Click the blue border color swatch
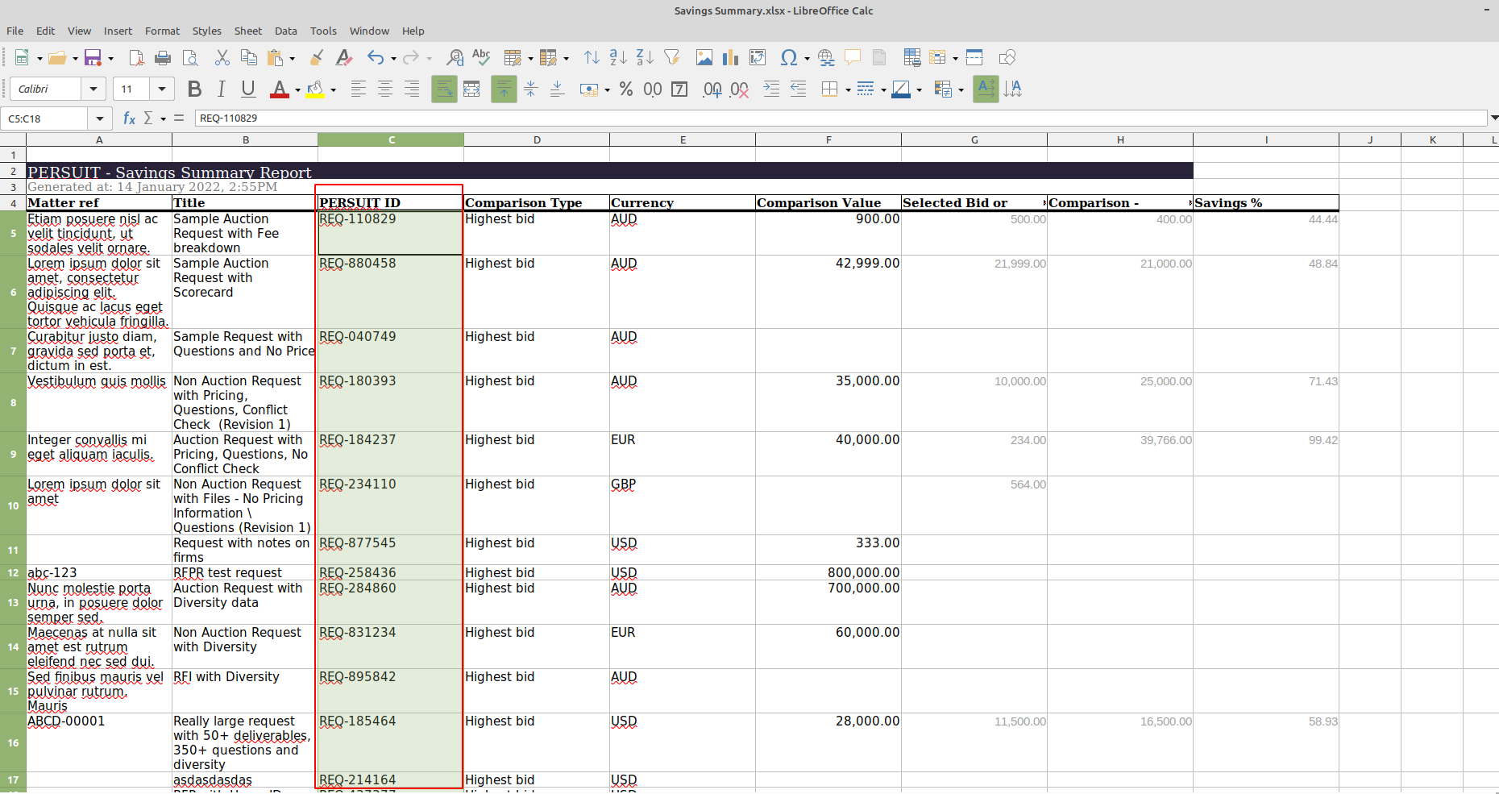Screen dimensions: 1499x794 (901, 89)
